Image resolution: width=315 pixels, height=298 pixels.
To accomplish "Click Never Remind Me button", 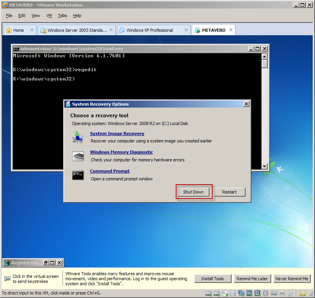I will point(292,279).
